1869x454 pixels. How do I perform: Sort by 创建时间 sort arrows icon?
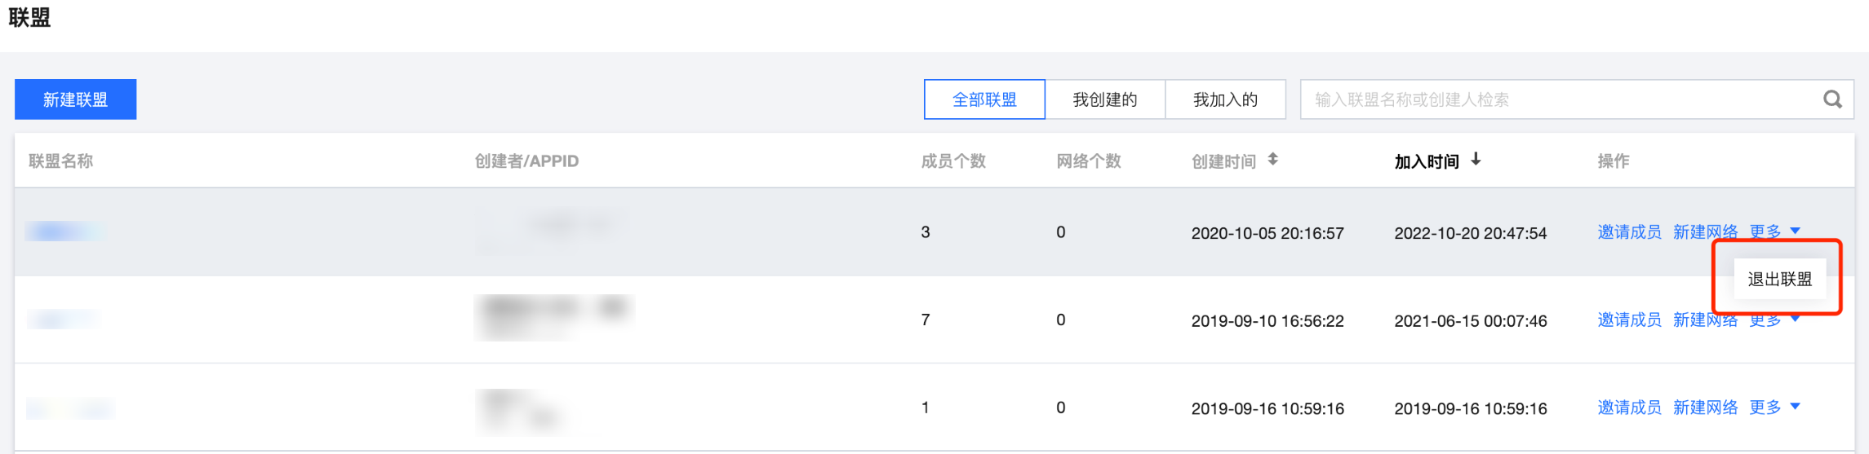[1272, 160]
